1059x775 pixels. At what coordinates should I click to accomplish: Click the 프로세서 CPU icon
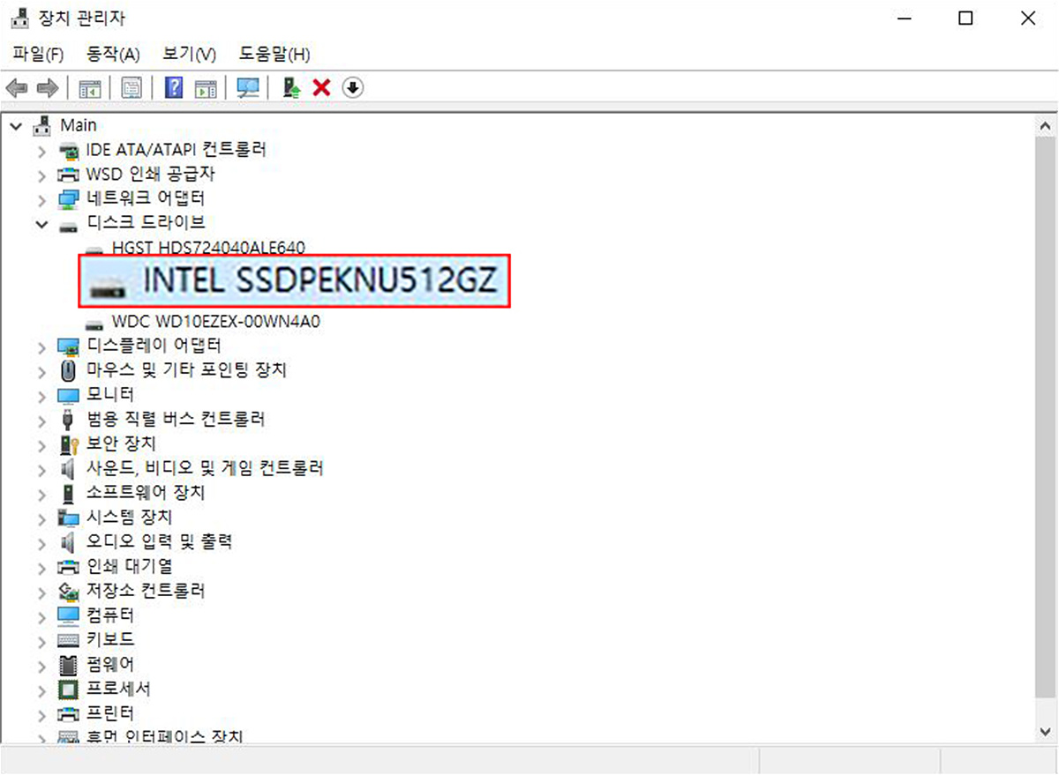68,689
